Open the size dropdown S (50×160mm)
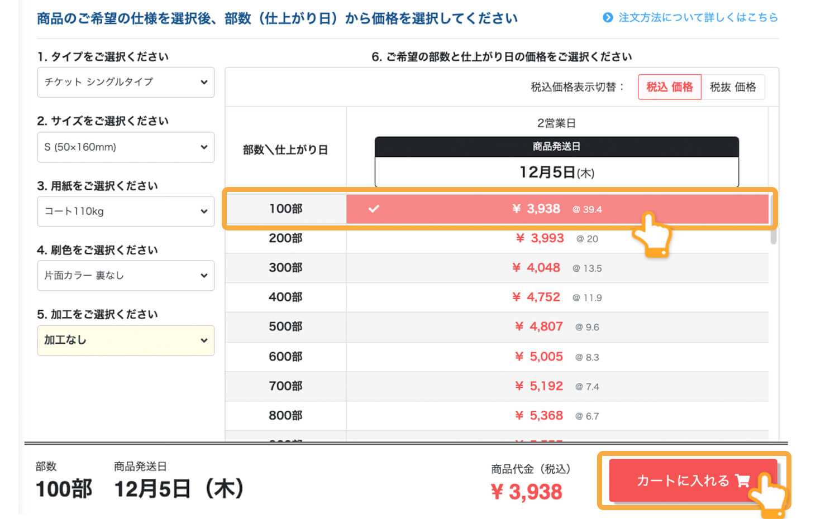830x519 pixels. coord(126,147)
